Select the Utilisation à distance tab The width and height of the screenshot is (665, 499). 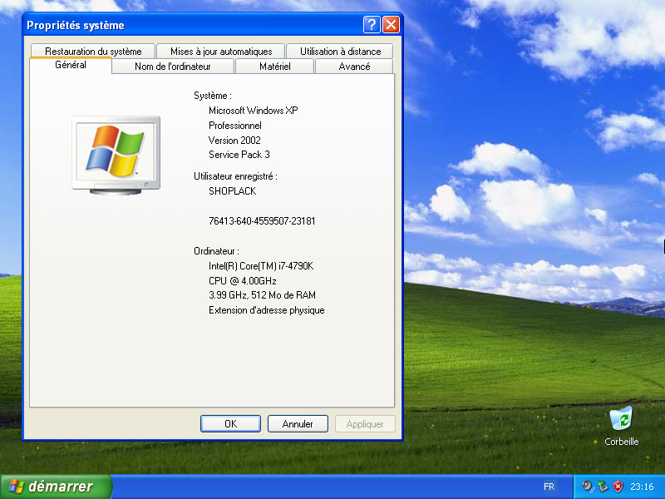(x=340, y=52)
